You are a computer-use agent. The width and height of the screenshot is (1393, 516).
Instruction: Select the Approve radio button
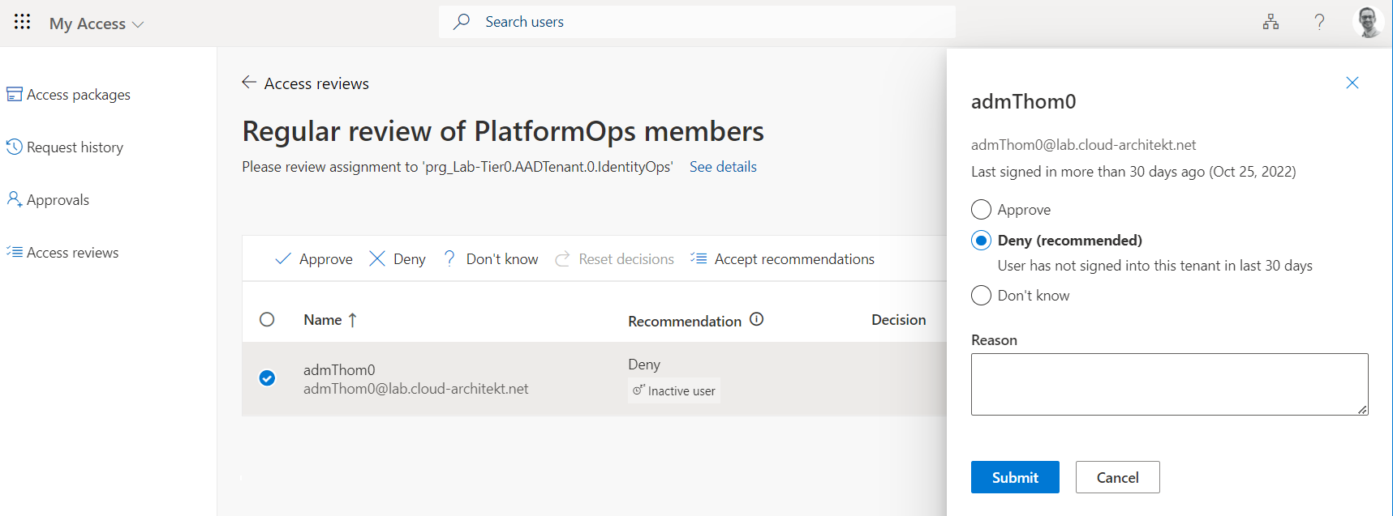pos(981,210)
